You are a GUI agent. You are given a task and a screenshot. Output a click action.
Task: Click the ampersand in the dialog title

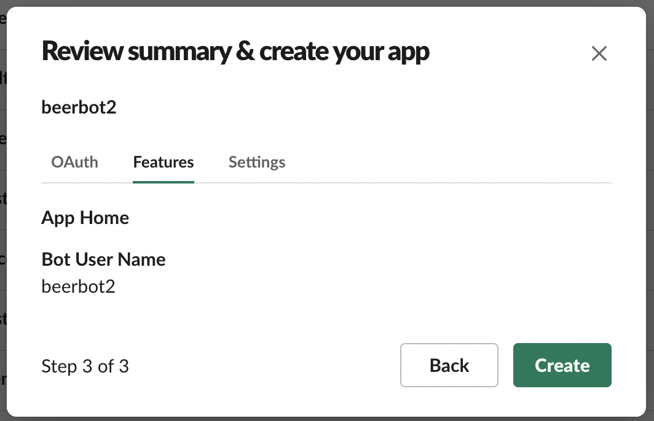point(245,53)
